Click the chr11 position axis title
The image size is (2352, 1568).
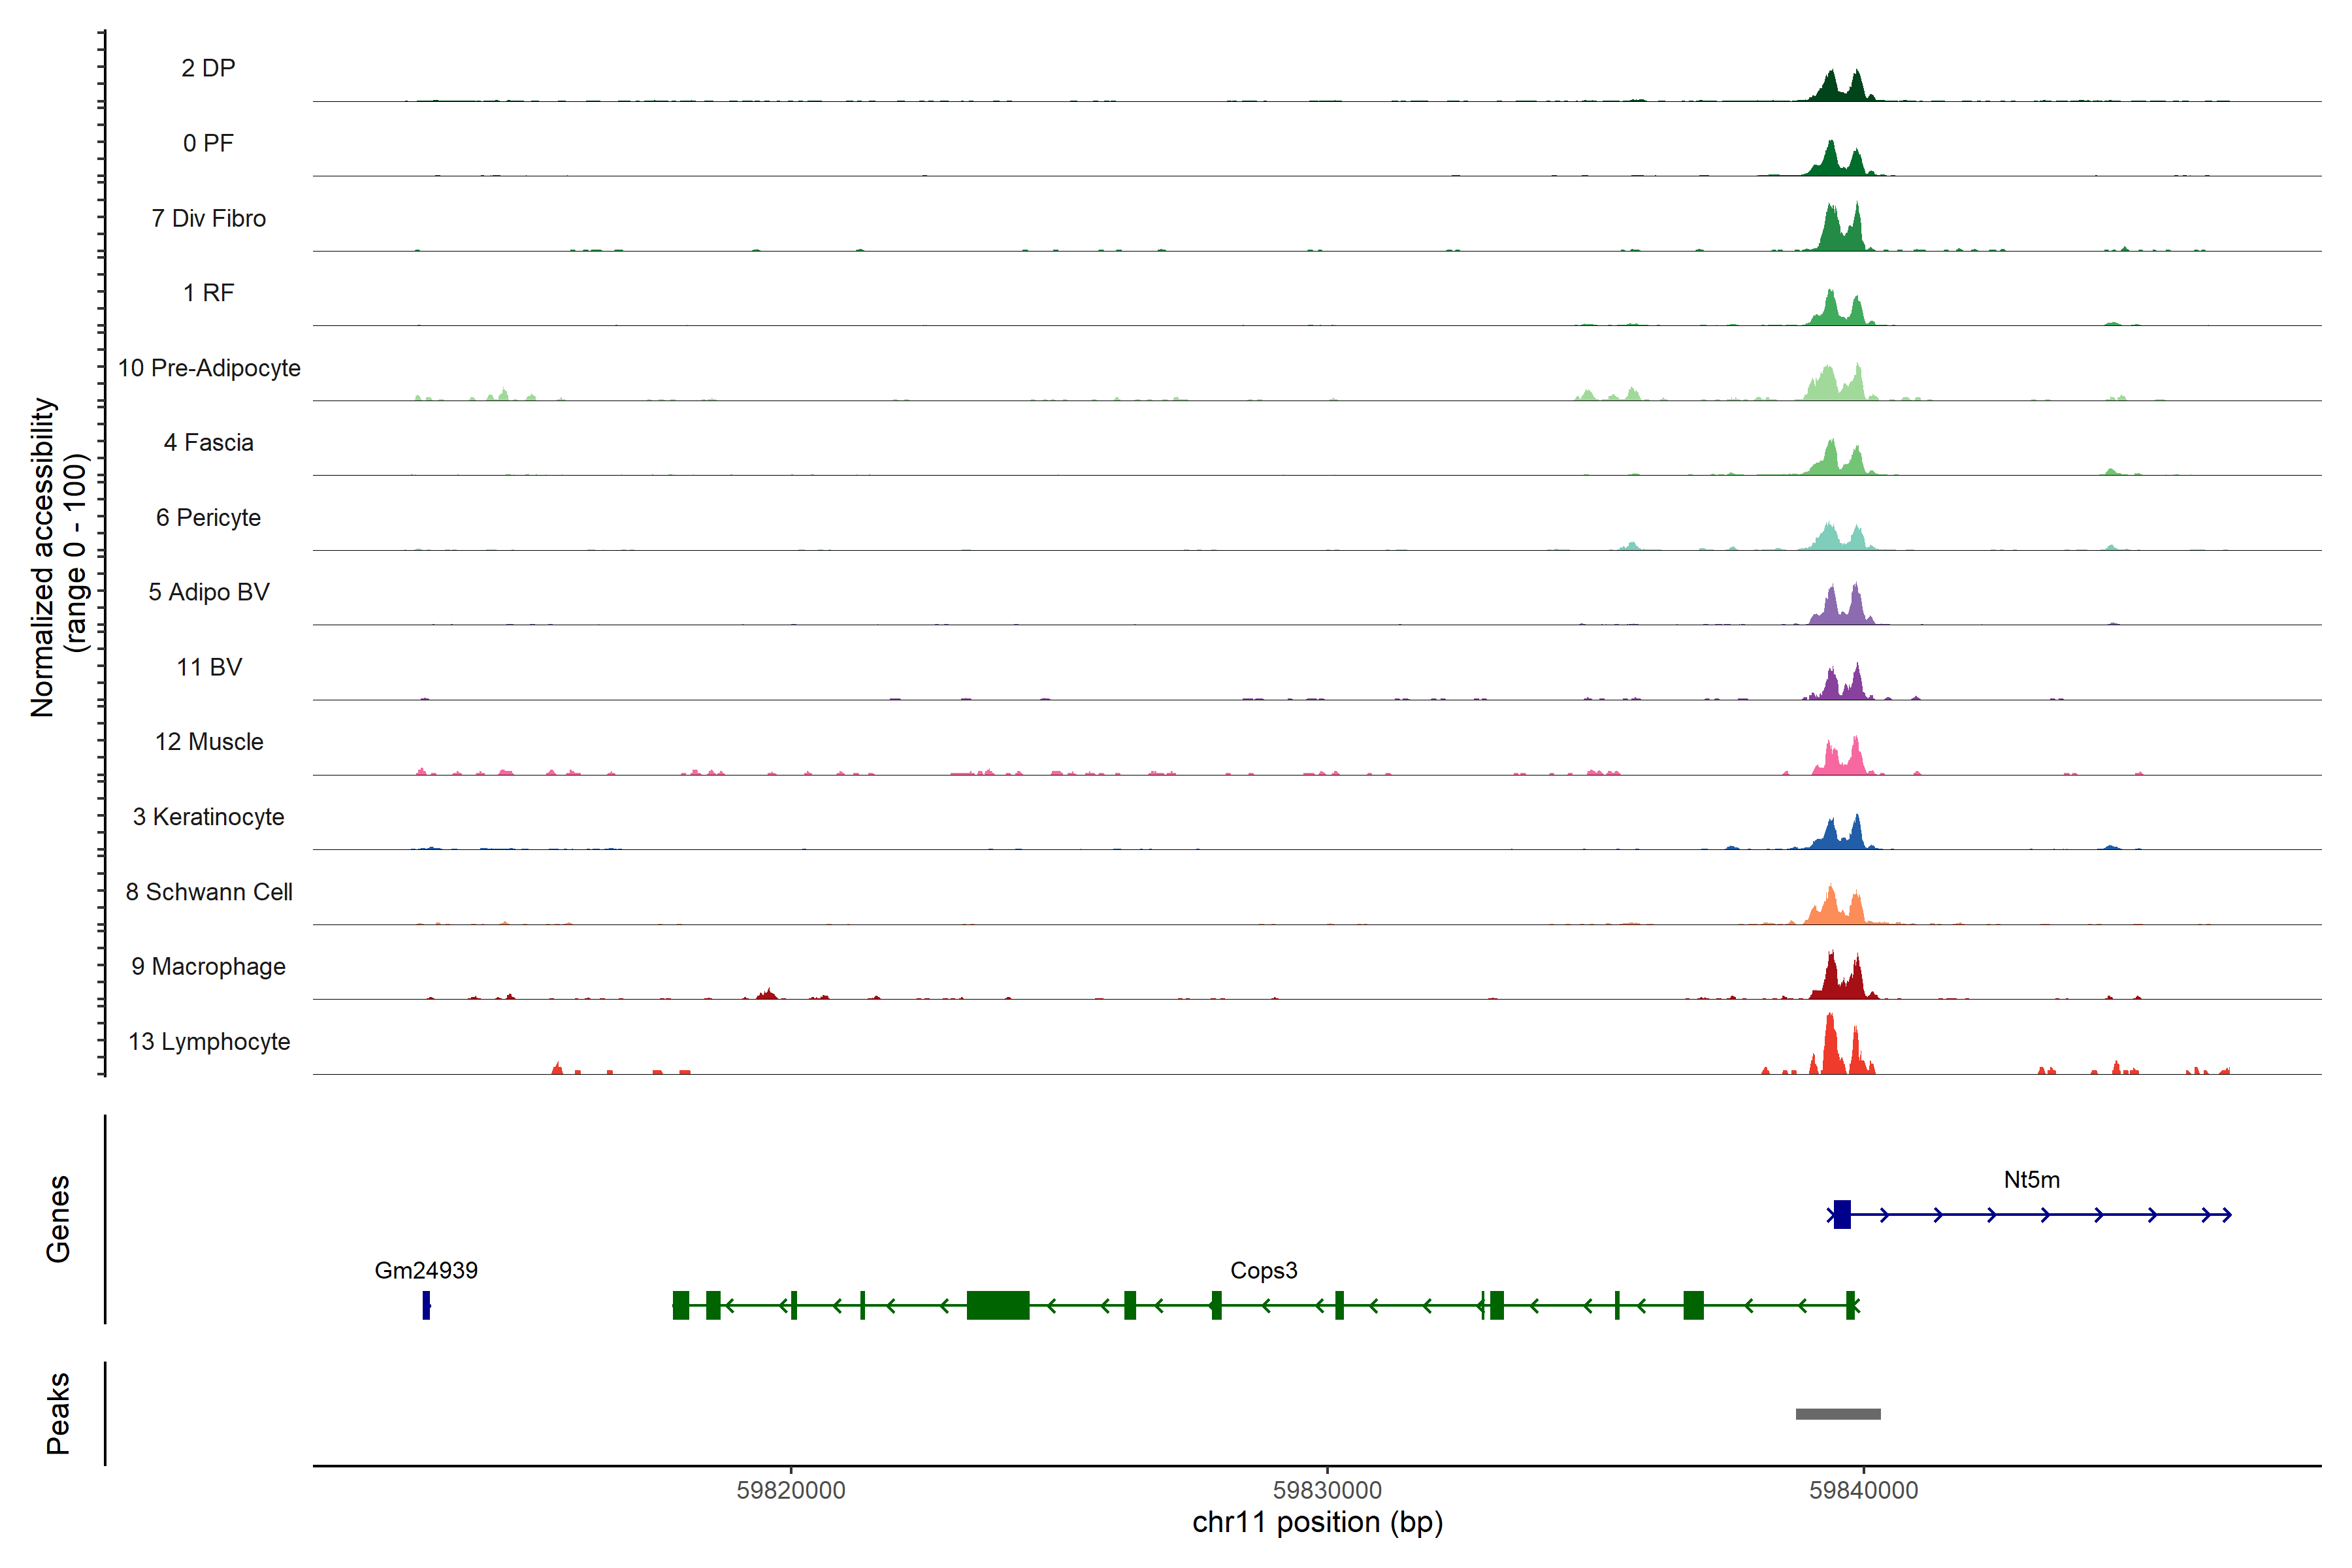click(x=1317, y=1522)
